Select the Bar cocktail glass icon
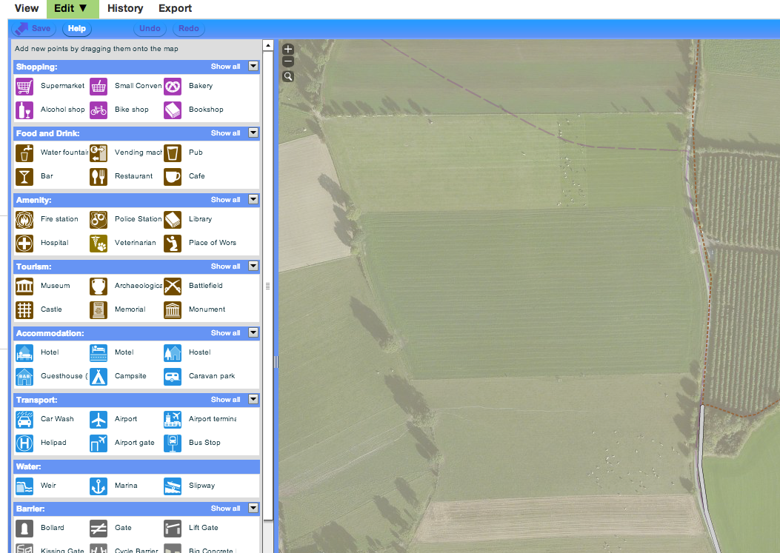 (24, 176)
